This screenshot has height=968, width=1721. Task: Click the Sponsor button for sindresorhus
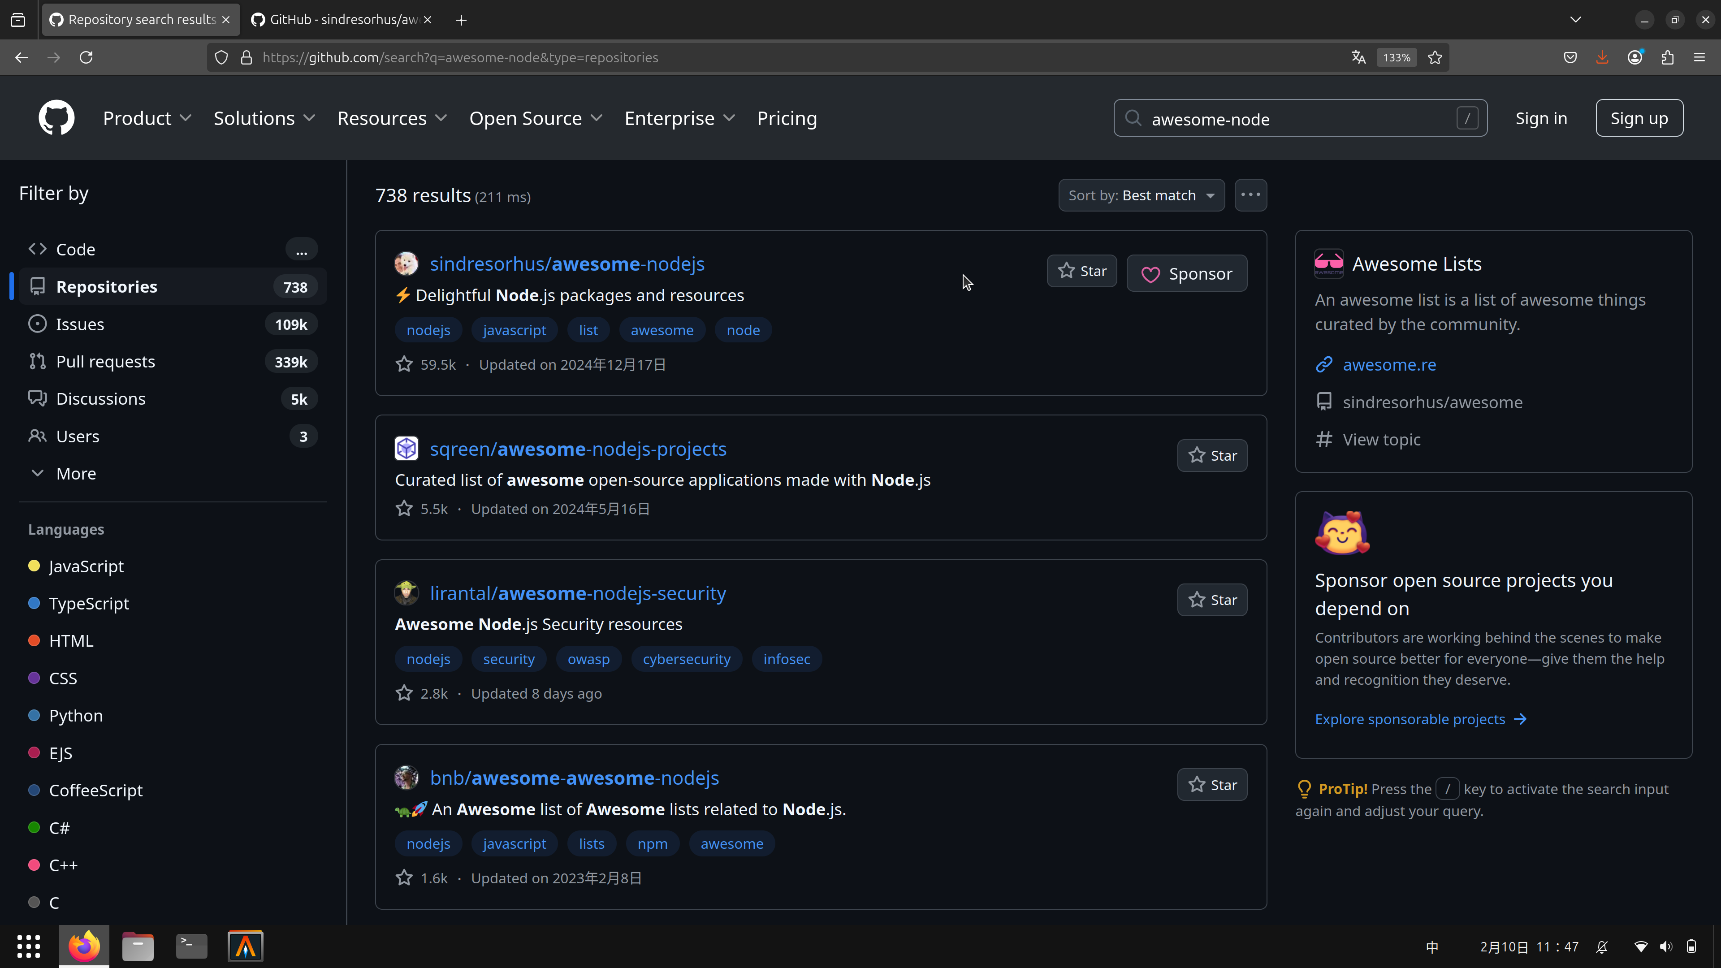[x=1186, y=274]
